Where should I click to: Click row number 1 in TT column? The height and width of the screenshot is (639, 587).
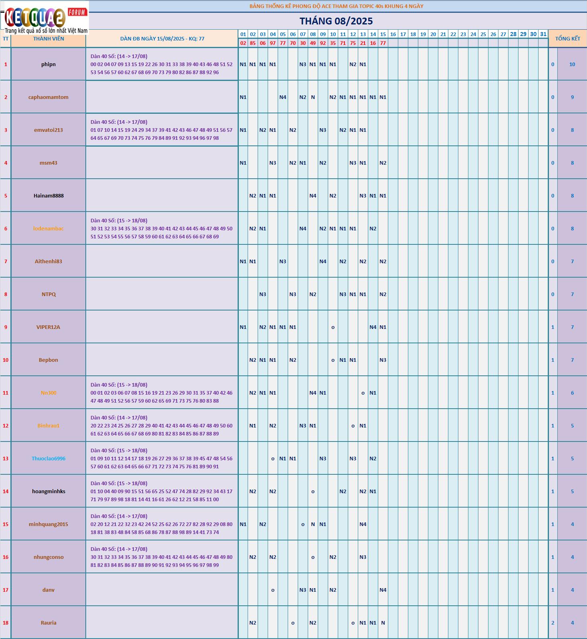point(6,65)
